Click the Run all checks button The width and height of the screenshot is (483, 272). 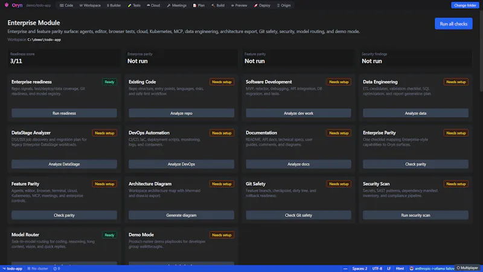453,24
